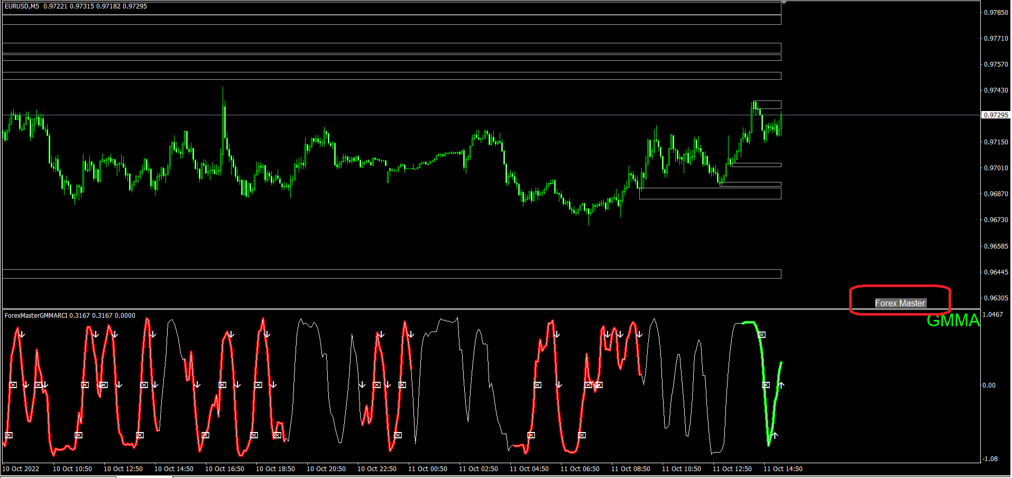
Task: Click the -1.08 indicator scale value
Action: point(990,459)
